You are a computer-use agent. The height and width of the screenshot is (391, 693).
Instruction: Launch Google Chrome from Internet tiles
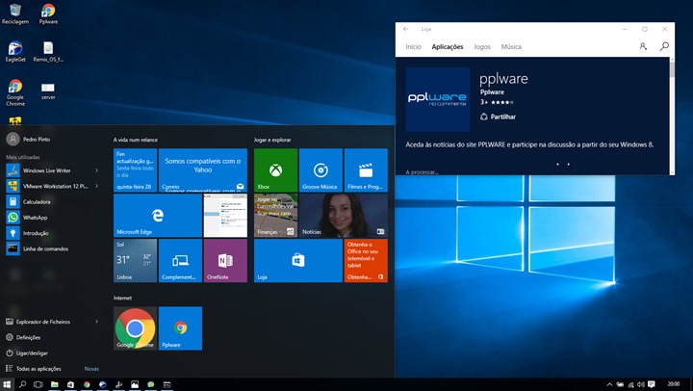pyautogui.click(x=135, y=328)
